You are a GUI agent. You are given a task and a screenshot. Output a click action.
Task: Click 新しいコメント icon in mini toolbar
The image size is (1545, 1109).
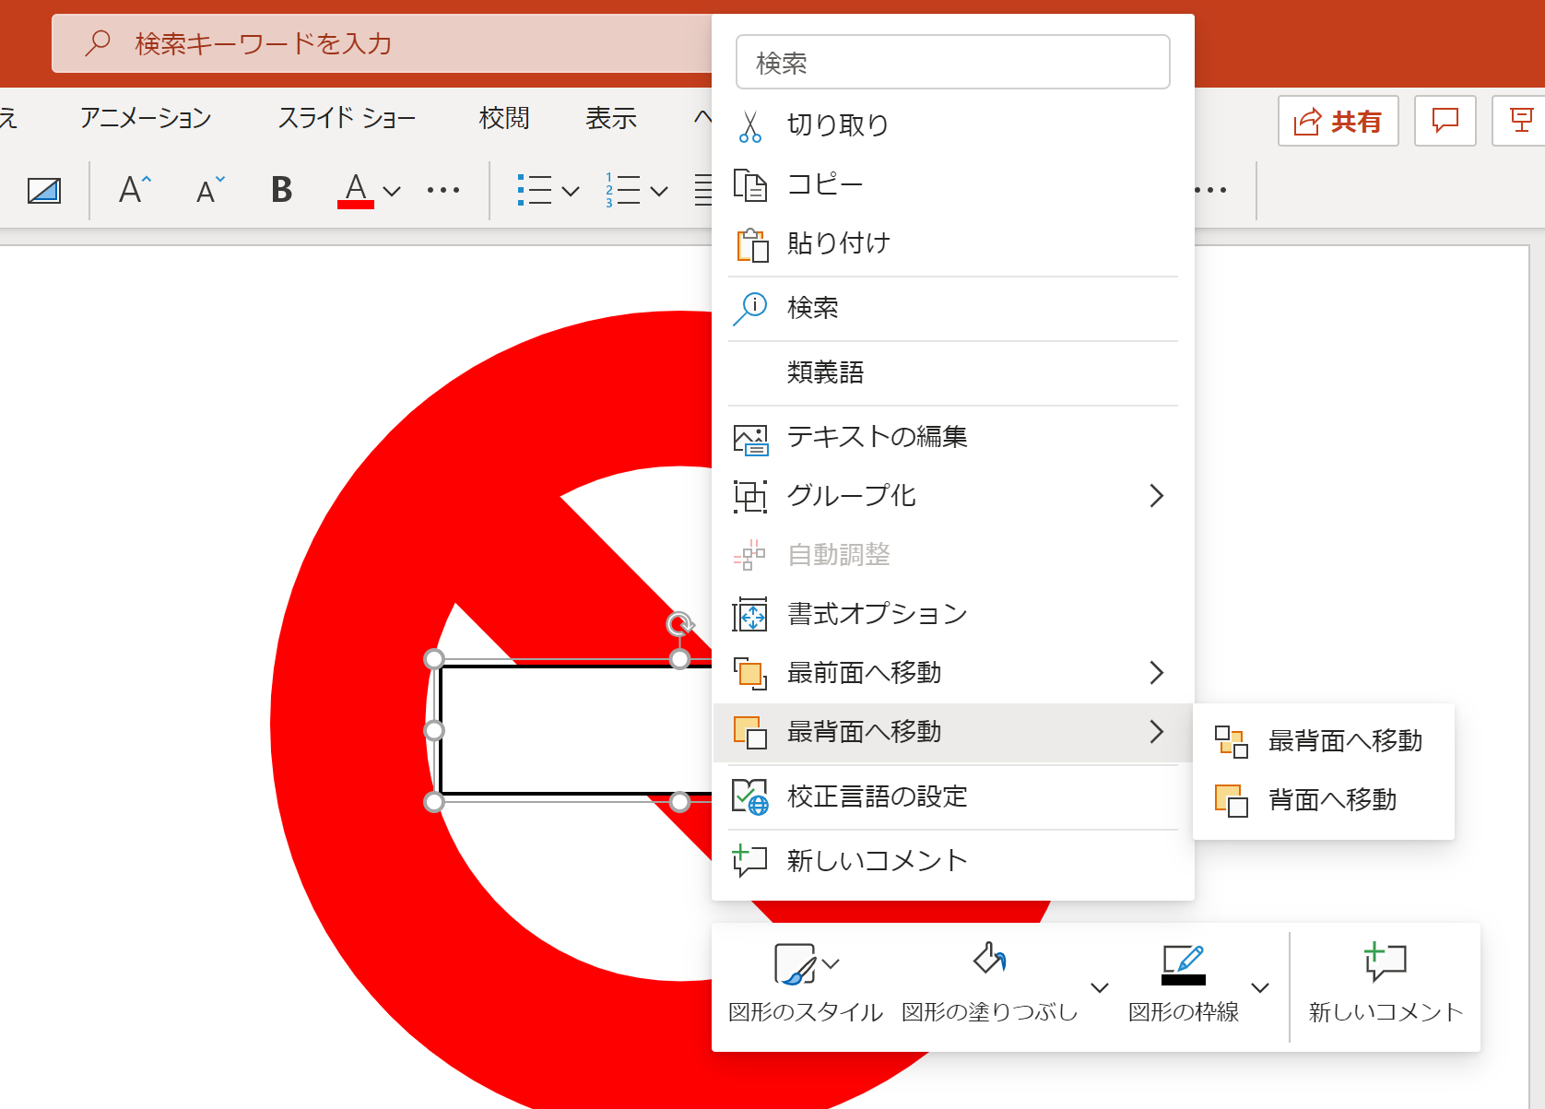pyautogui.click(x=1386, y=961)
